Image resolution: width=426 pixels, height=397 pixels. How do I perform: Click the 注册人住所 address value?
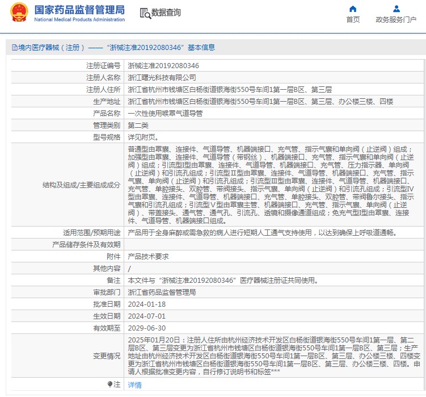click(x=230, y=90)
